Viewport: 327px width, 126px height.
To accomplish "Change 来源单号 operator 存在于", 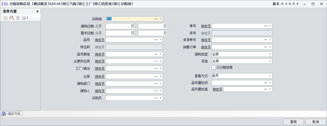I will (x=206, y=40).
